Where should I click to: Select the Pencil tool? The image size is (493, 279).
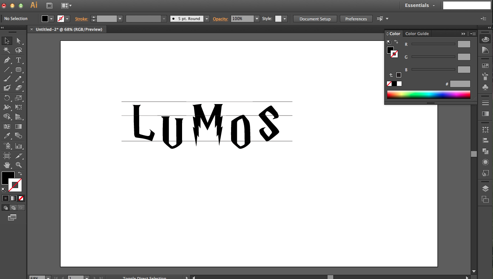19,79
